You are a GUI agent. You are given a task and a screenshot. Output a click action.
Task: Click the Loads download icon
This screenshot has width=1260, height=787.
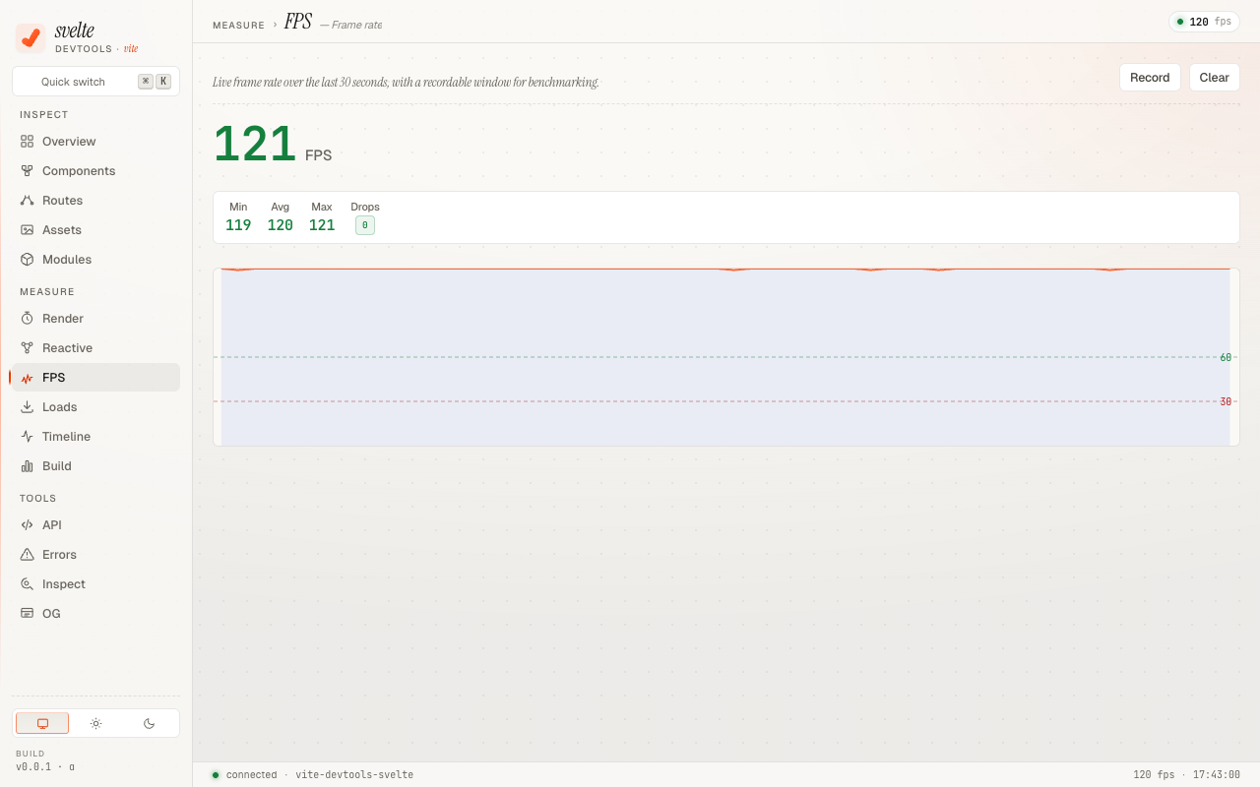point(28,406)
